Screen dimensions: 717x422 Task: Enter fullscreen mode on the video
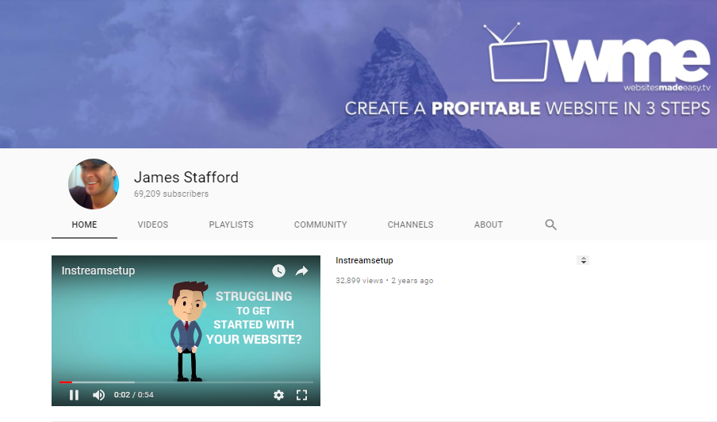click(302, 394)
